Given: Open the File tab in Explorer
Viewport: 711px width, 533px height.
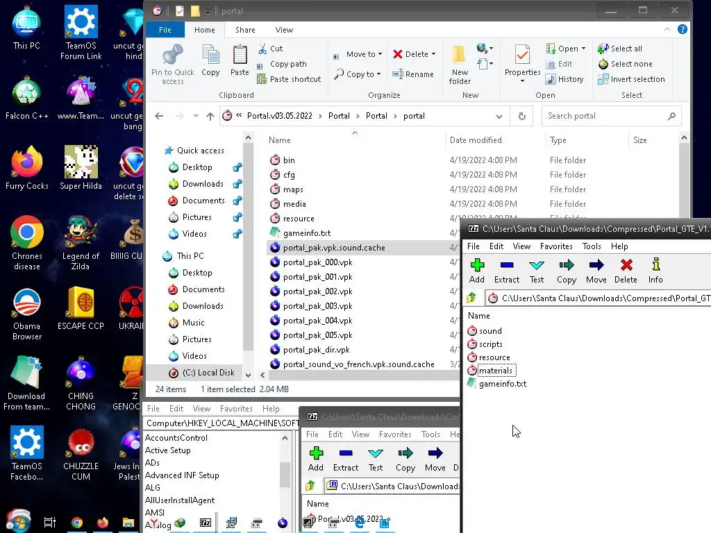Looking at the screenshot, I should 165,29.
